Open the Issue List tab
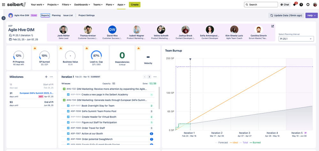This screenshot has height=151, width=319. 68,15
